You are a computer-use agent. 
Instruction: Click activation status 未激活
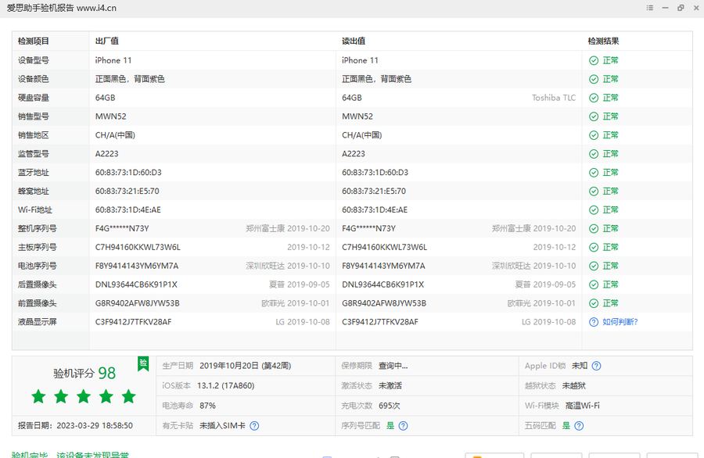point(390,386)
